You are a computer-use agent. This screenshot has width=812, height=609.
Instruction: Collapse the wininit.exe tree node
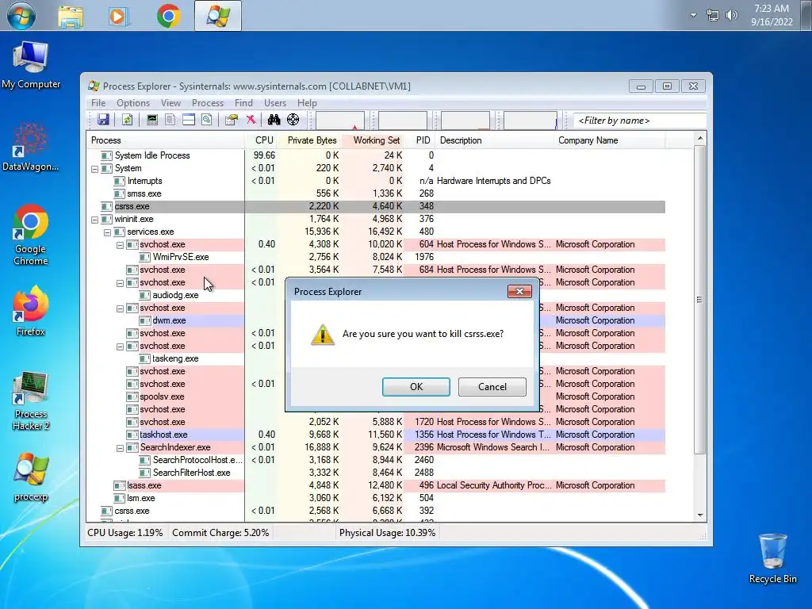click(x=95, y=220)
